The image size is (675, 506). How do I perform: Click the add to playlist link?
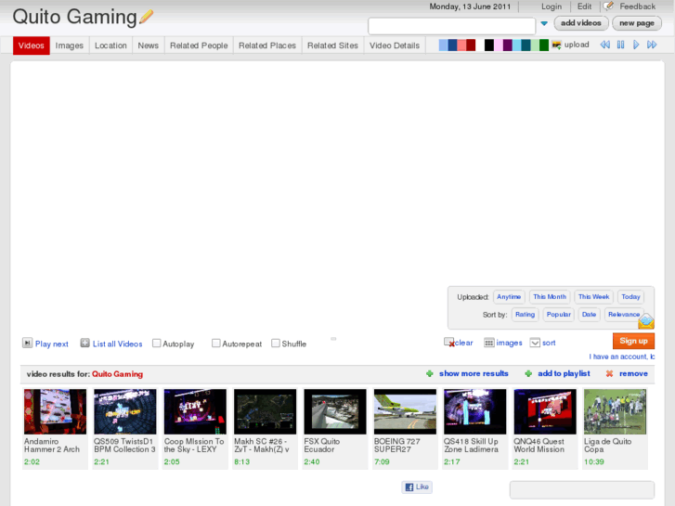click(x=564, y=373)
